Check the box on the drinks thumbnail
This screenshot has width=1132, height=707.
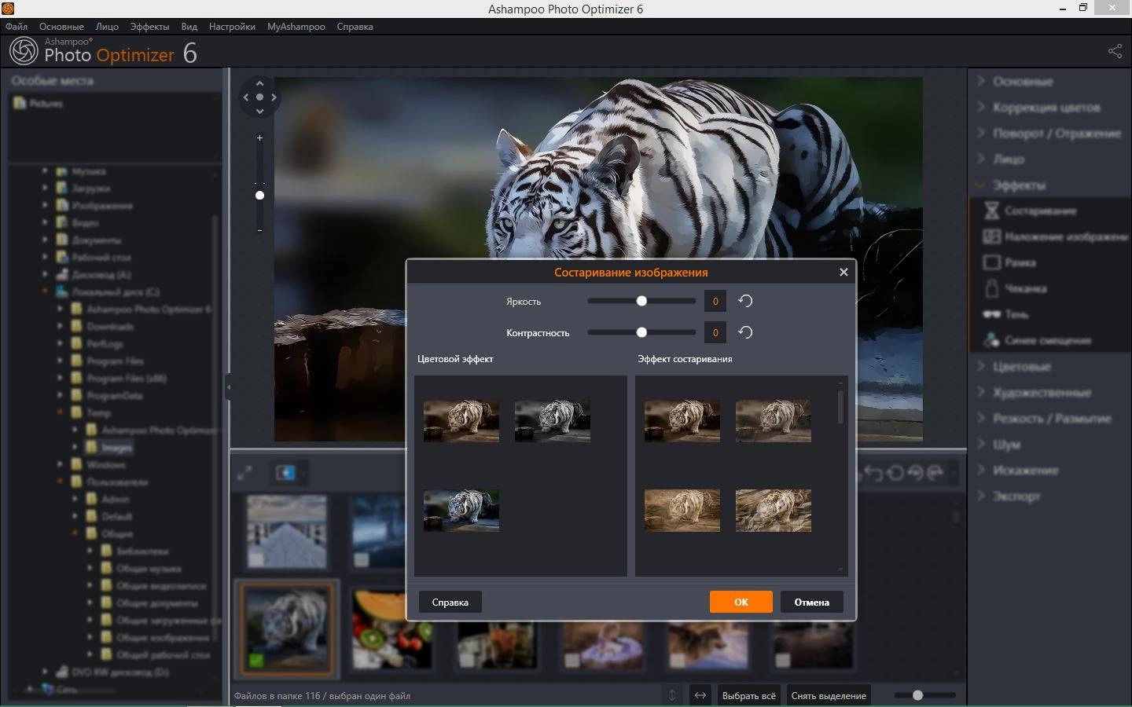pyautogui.click(x=467, y=661)
